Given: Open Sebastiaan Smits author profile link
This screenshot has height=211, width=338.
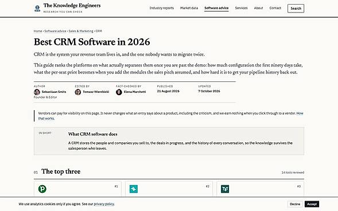Looking at the screenshot, I should tap(54, 92).
